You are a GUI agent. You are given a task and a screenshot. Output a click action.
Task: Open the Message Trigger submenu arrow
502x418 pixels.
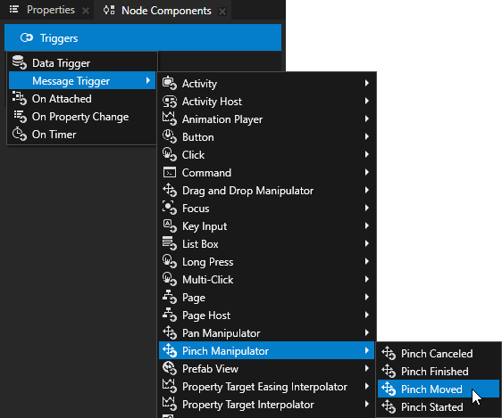[x=148, y=80]
